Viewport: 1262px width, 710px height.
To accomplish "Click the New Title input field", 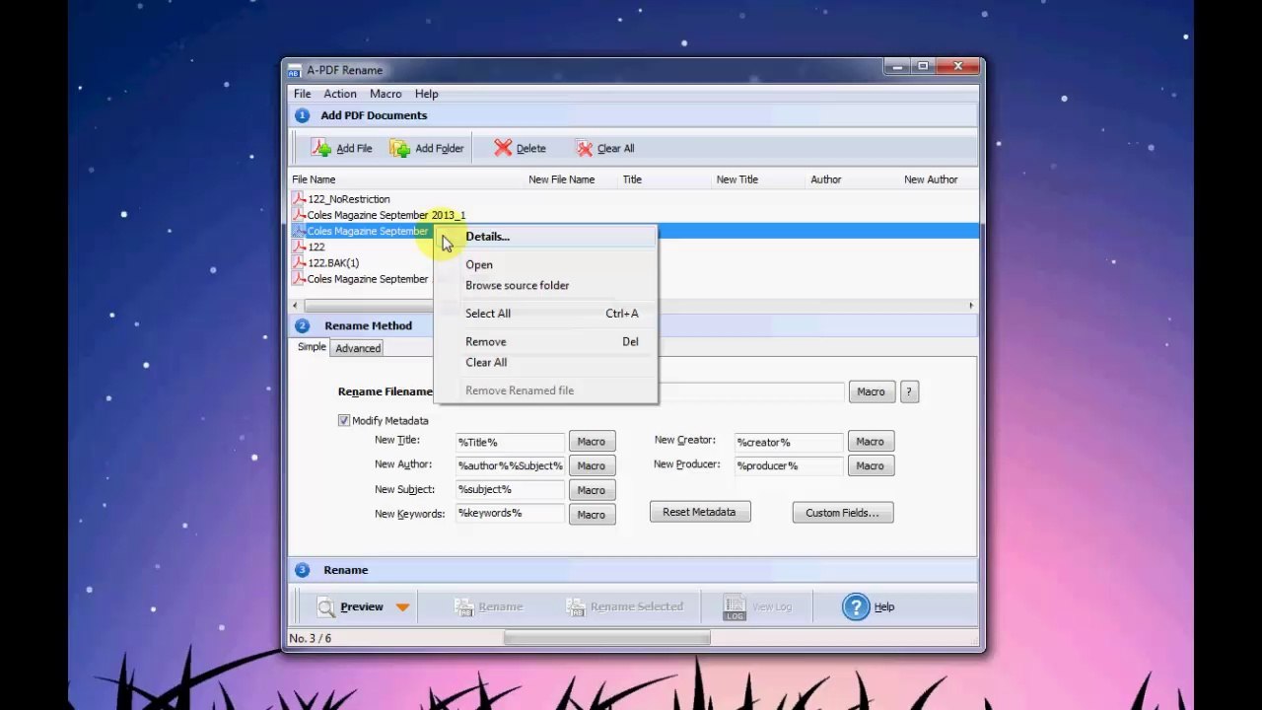I will click(510, 442).
